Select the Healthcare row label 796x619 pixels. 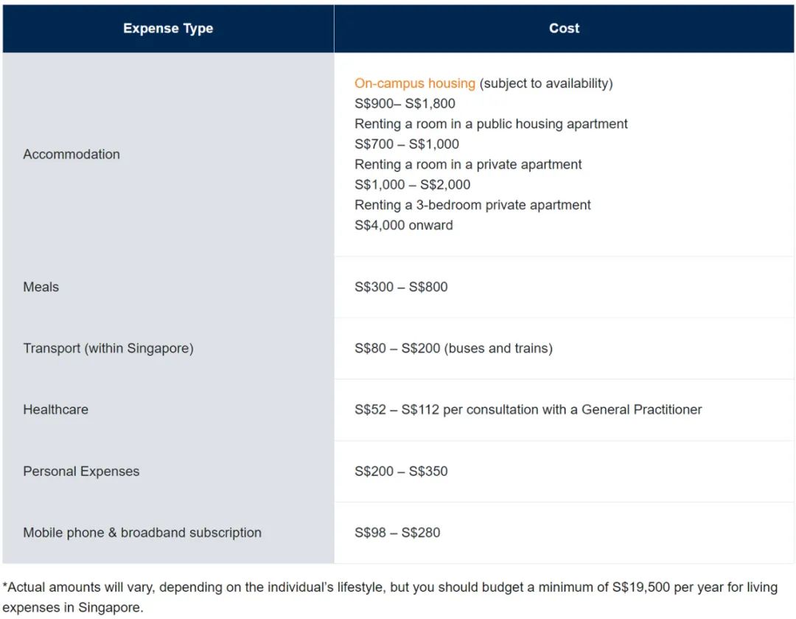pos(56,410)
